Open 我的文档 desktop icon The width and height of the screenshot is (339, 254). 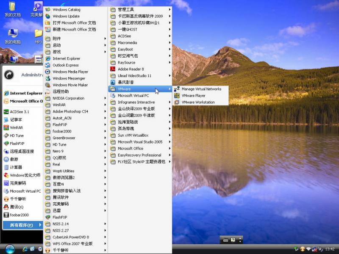(x=12, y=9)
